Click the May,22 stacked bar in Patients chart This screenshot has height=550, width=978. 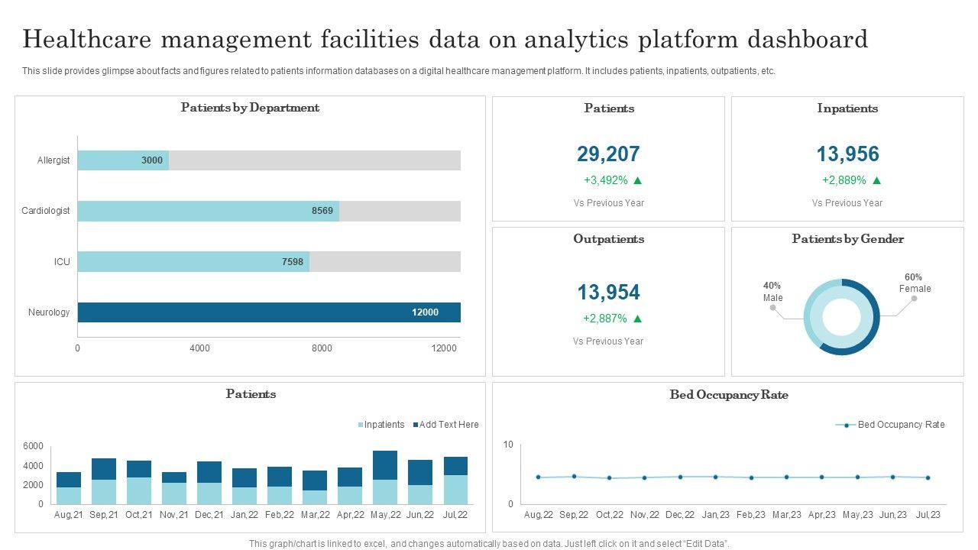click(x=385, y=477)
